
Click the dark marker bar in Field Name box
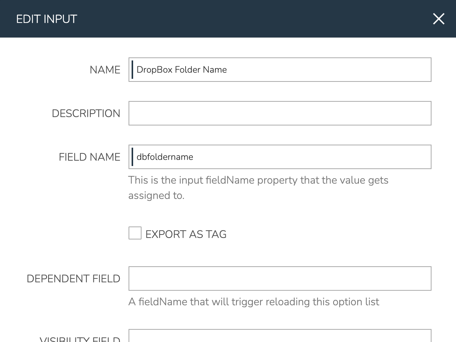[132, 157]
